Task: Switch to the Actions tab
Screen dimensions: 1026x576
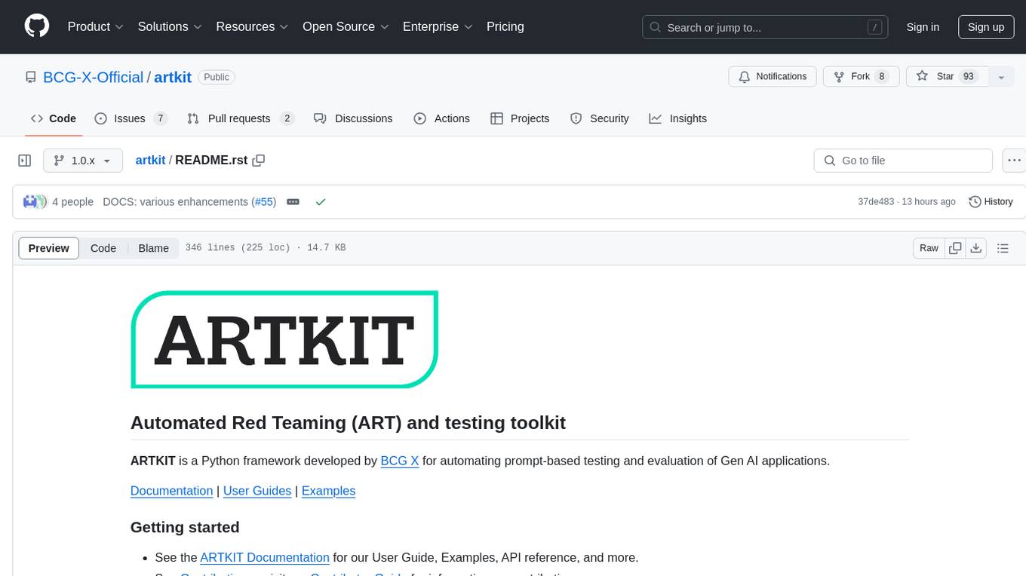Action: click(442, 118)
